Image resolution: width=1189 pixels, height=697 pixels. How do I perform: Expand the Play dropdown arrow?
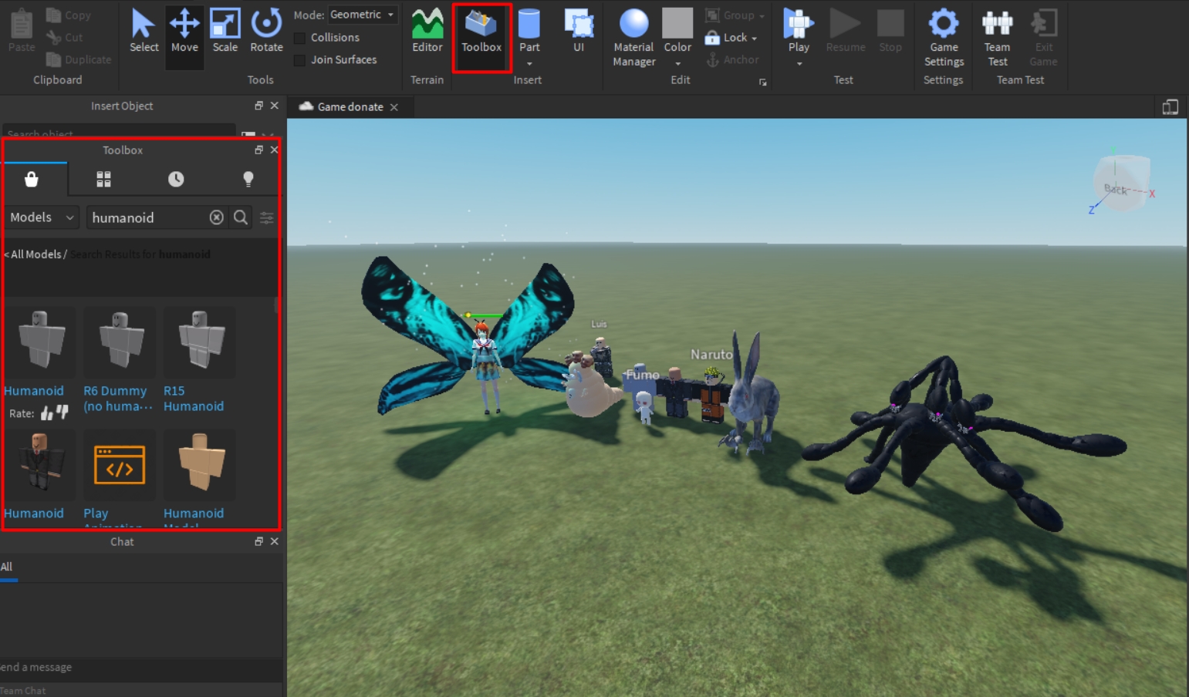click(x=799, y=64)
